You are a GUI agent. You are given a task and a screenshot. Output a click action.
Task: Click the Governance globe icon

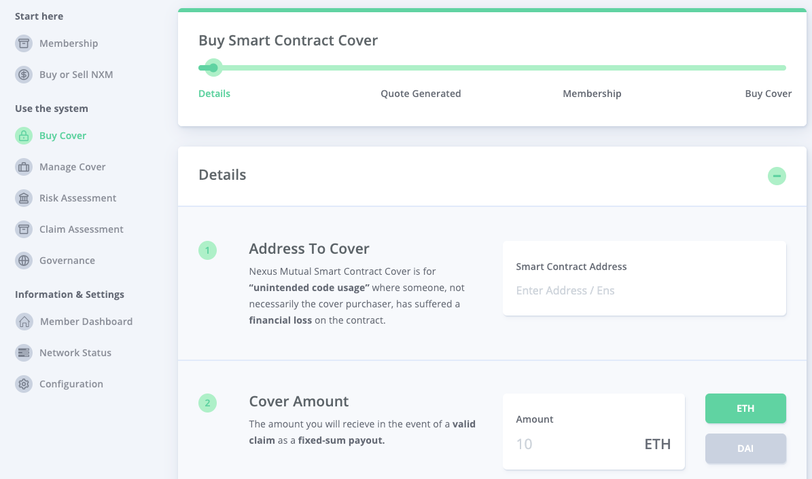click(x=24, y=261)
